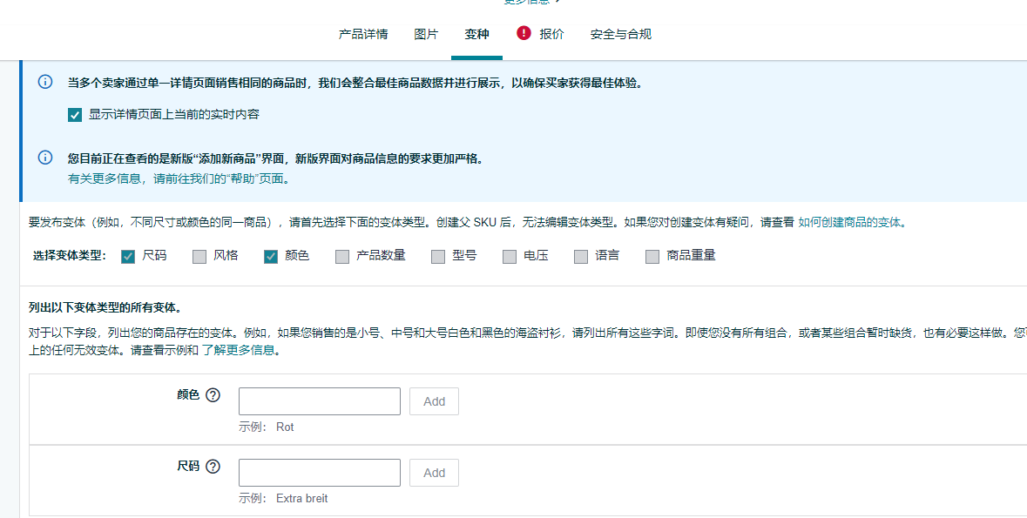Check the 商品重量 variation checkbox
The width and height of the screenshot is (1027, 518).
[652, 256]
